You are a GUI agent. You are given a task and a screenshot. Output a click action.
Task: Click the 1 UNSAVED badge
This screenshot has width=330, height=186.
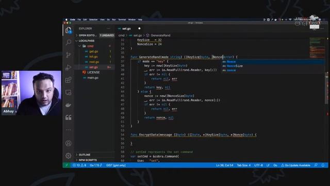tap(107, 35)
